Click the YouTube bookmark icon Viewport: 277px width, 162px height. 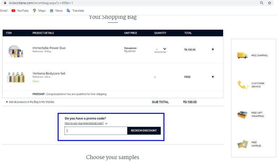point(13,11)
